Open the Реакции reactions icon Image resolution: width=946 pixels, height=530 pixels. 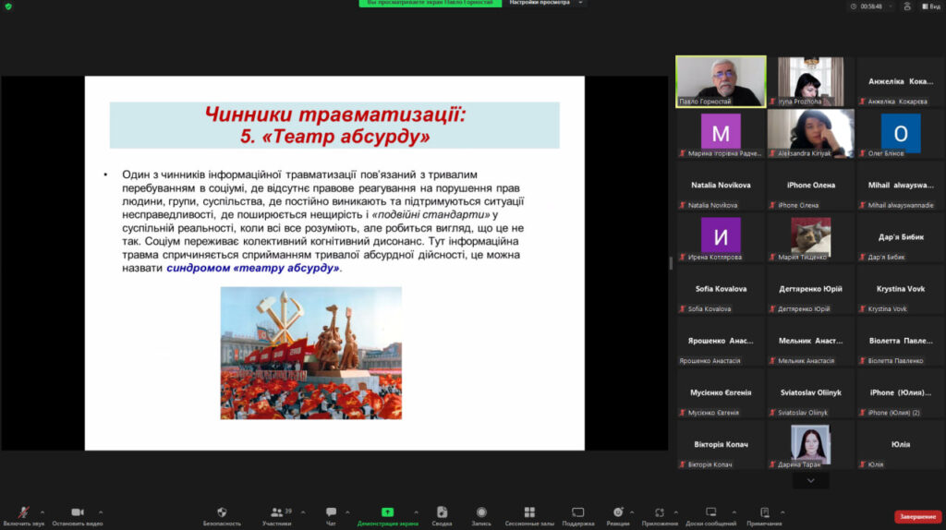pyautogui.click(x=618, y=512)
